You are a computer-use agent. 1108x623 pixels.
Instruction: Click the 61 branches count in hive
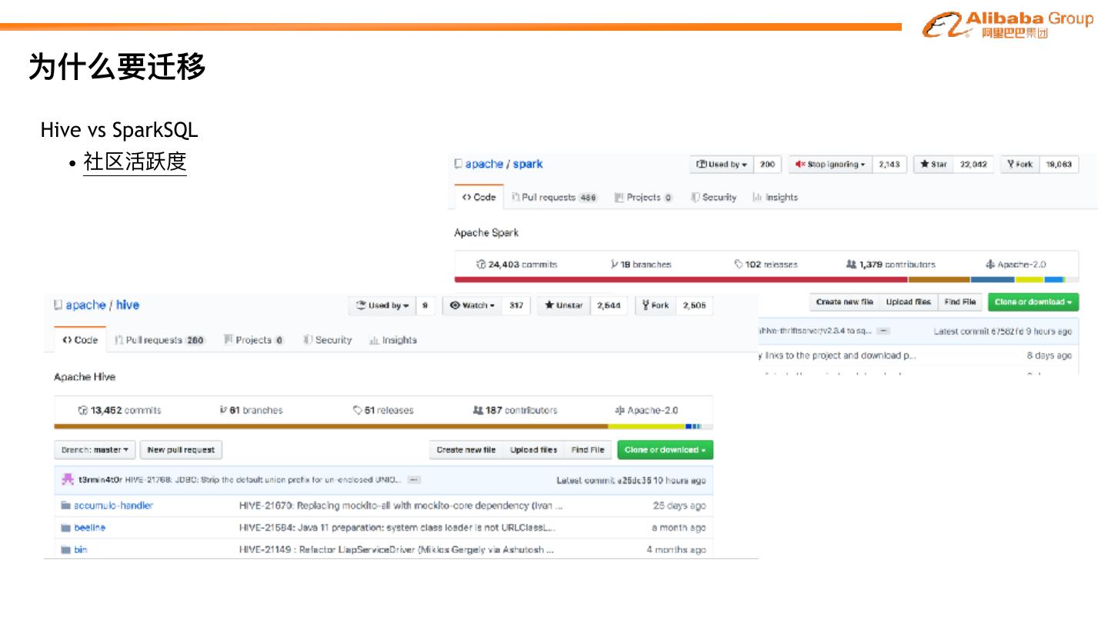[x=252, y=411]
